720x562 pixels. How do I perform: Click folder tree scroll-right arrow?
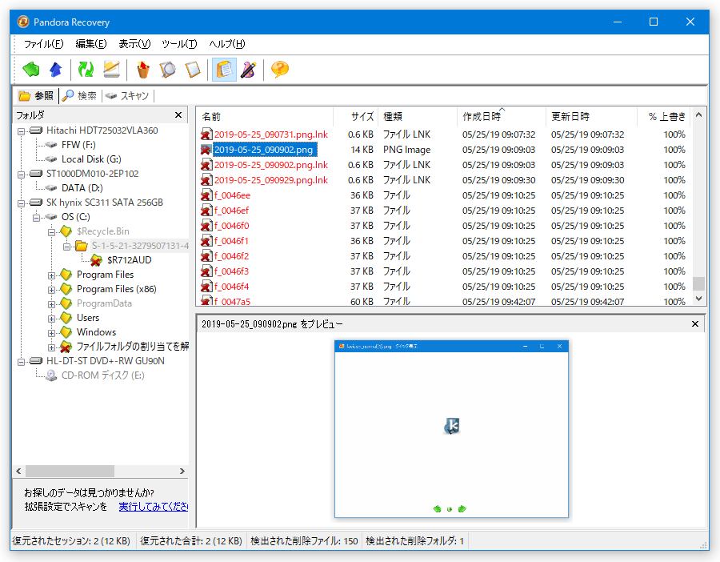tap(182, 471)
